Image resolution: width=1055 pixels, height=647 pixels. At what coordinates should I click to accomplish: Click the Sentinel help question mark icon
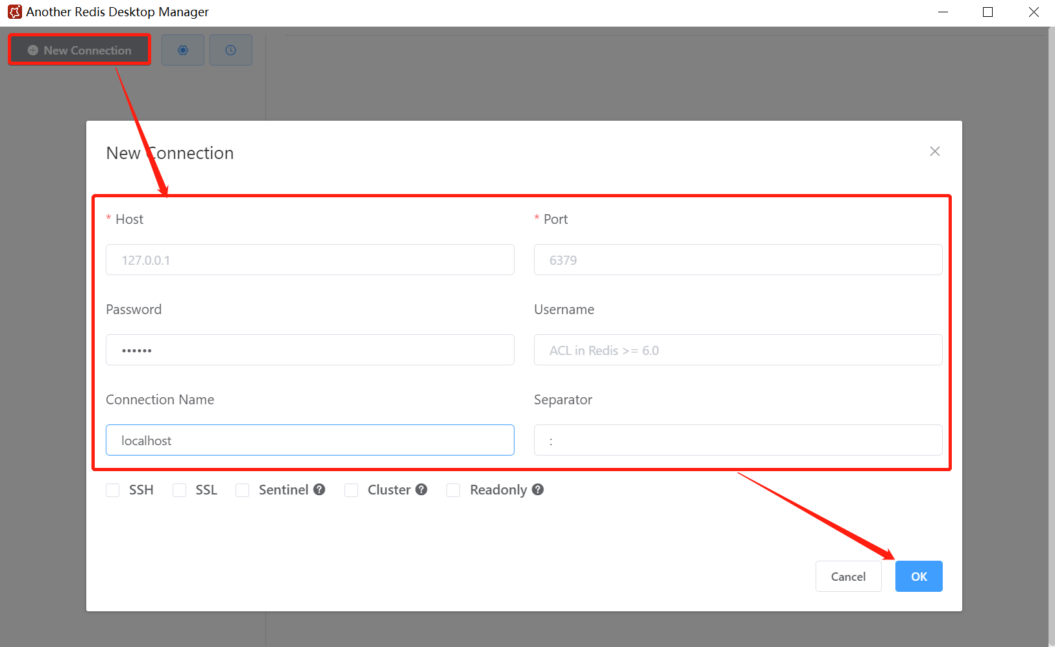[319, 489]
